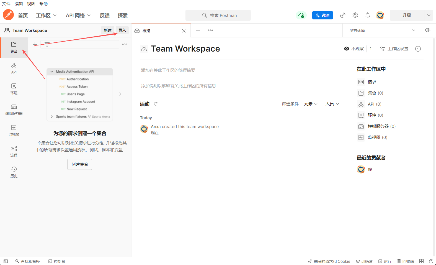The height and width of the screenshot is (265, 436).
Task: Open the 监视器 (Monitors) sidebar tab
Action: pyautogui.click(x=14, y=131)
